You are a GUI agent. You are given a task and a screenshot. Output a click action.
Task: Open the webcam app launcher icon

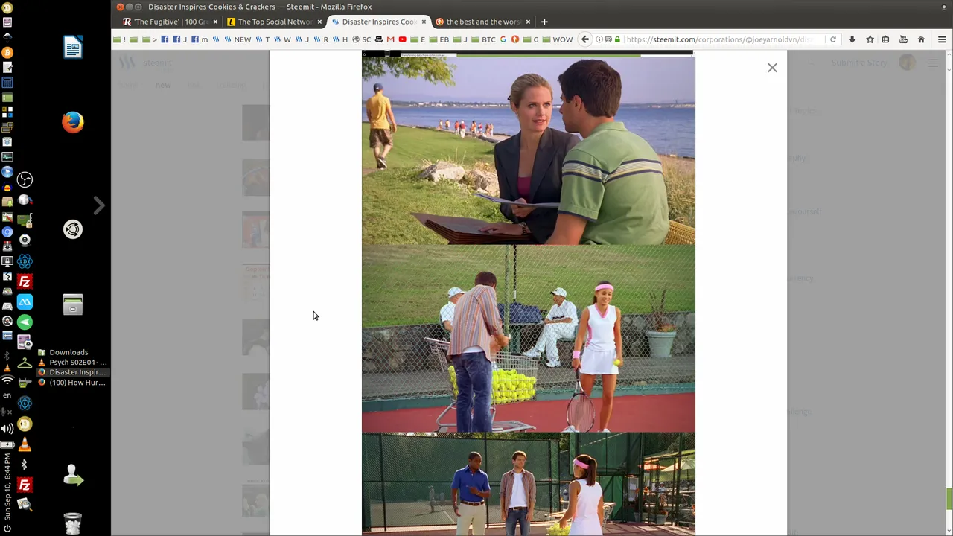tap(25, 240)
